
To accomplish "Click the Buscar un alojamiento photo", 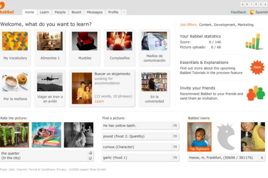I will [82, 88].
